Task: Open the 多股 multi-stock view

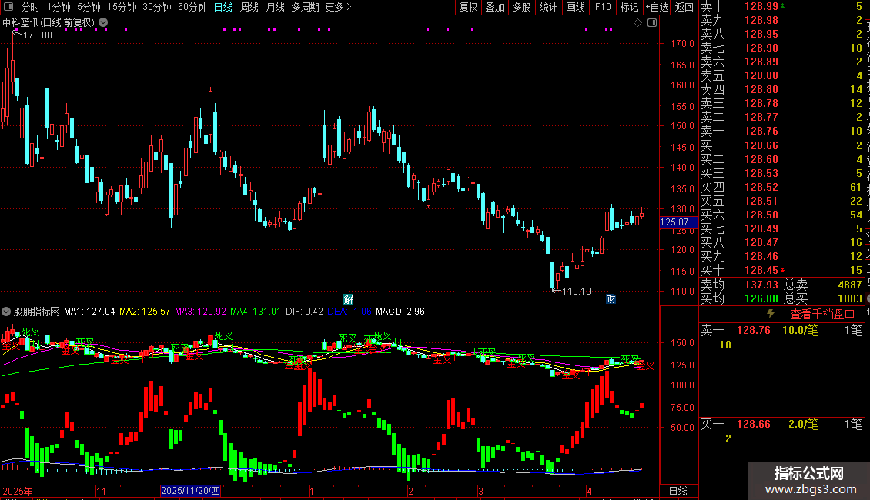Action: [521, 7]
